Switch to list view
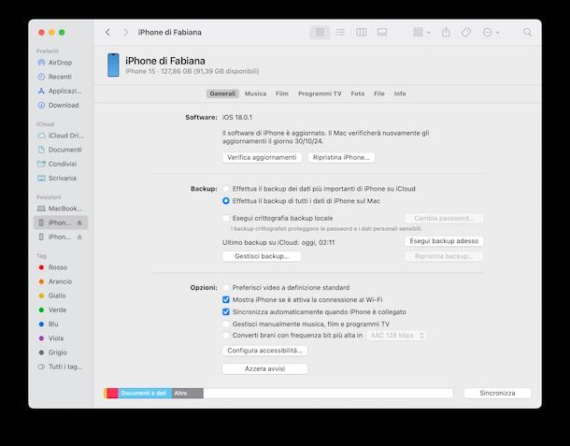570x446 pixels. click(x=341, y=33)
